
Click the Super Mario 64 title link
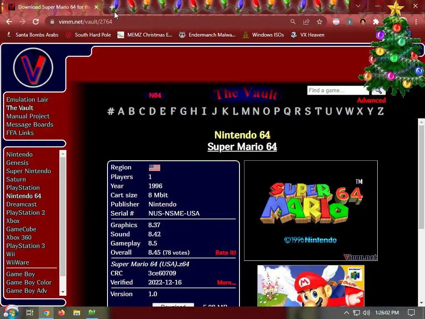(x=242, y=147)
